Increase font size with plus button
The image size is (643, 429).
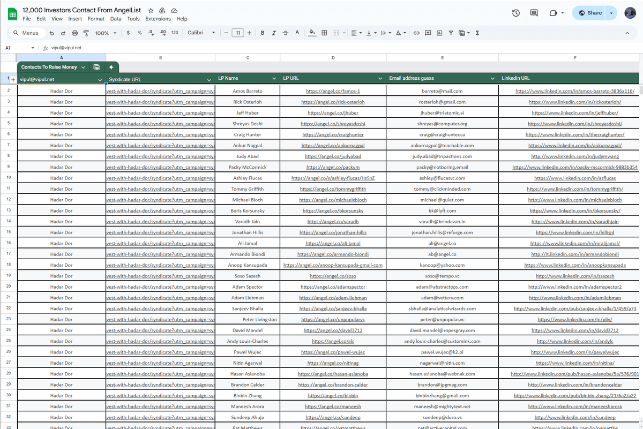click(249, 33)
